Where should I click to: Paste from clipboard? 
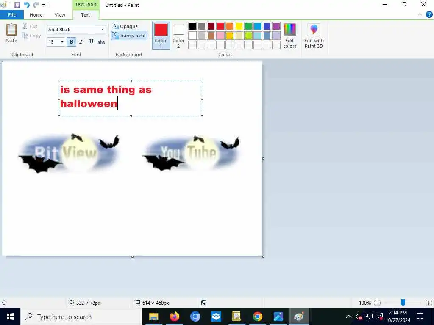coord(11,33)
